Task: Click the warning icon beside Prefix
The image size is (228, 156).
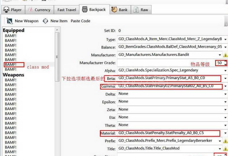Action: [225, 141]
